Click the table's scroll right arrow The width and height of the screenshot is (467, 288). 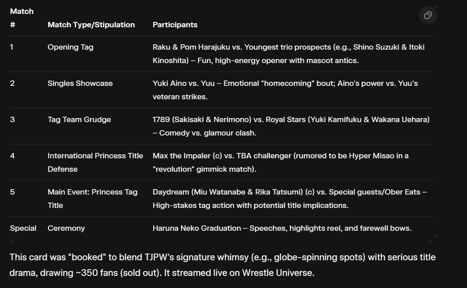click(430, 242)
